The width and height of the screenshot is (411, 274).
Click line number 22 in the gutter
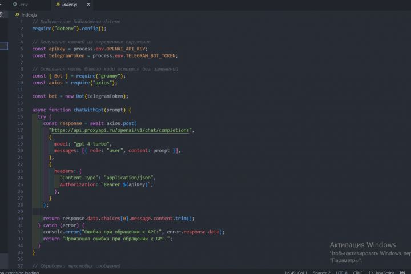pos(20,164)
